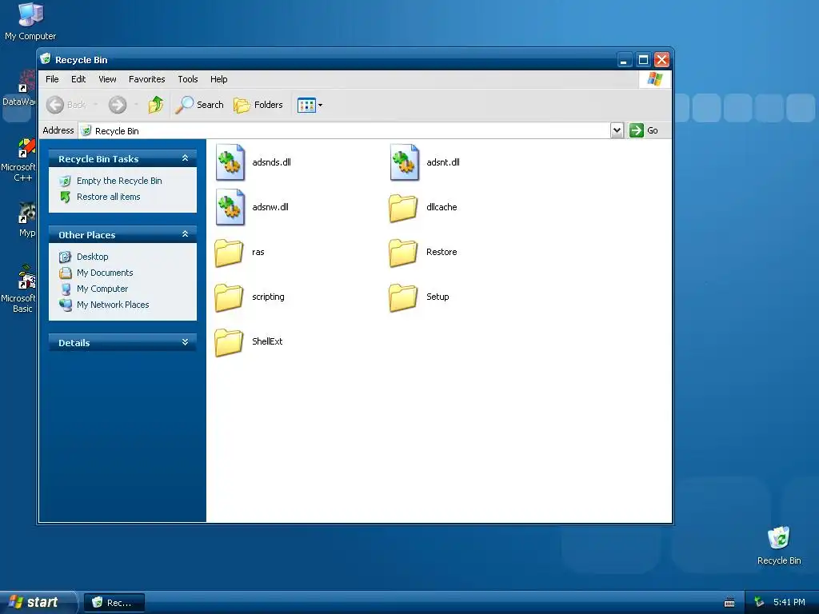The image size is (819, 614).
Task: Click the Windows flag logo in toolbar
Action: click(654, 79)
